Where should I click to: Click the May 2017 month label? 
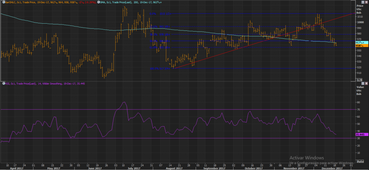coord(54,168)
